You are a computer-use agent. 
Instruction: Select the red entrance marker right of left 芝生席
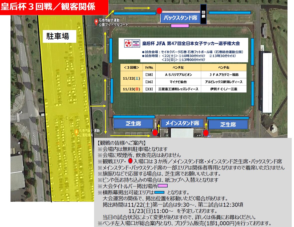[x=155, y=133]
